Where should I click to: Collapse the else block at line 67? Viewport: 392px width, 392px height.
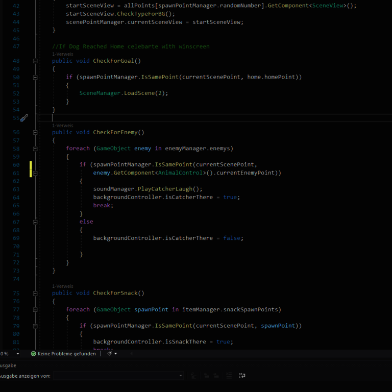coord(35,222)
